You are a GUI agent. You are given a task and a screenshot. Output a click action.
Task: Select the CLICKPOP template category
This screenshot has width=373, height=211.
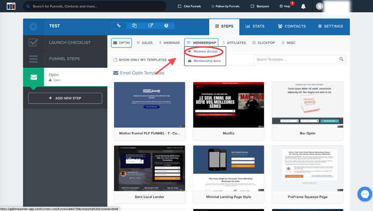pyautogui.click(x=263, y=43)
